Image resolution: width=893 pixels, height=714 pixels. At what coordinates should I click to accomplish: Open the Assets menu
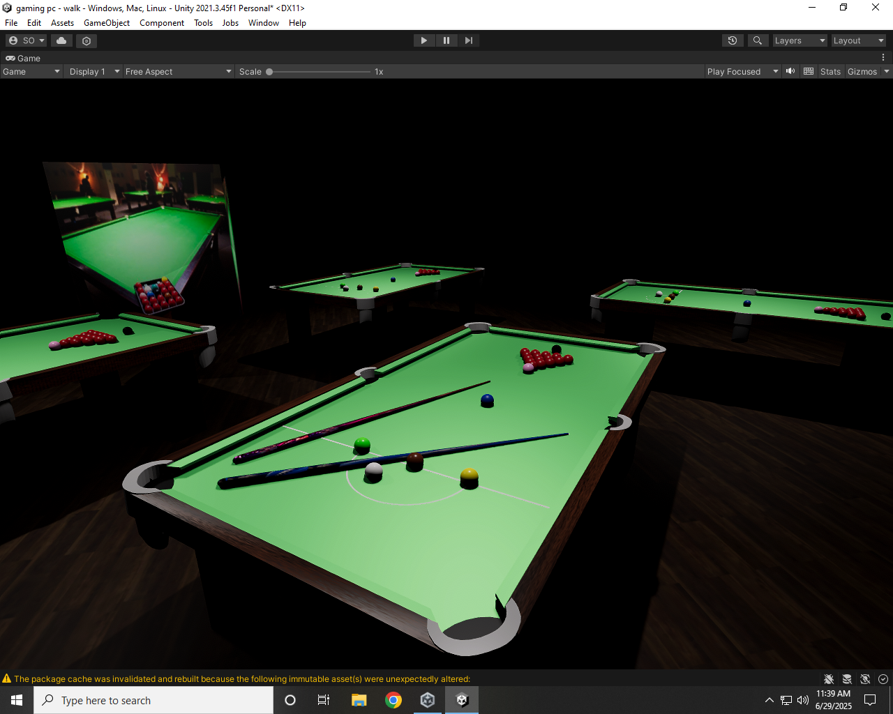coord(62,23)
